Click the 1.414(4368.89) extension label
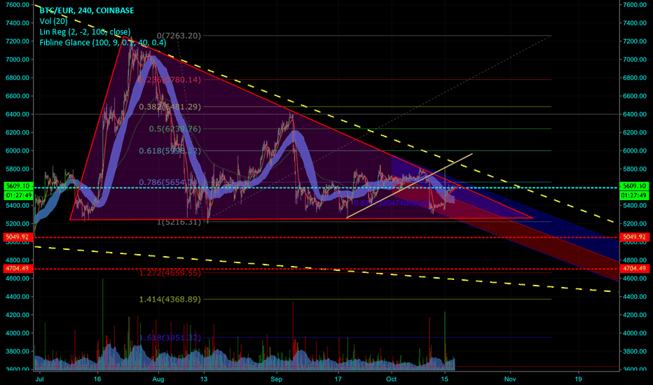Screen dimensions: 653x385 click(x=170, y=300)
